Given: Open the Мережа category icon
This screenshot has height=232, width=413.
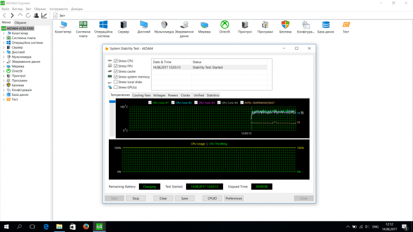Looking at the screenshot, I should [204, 27].
